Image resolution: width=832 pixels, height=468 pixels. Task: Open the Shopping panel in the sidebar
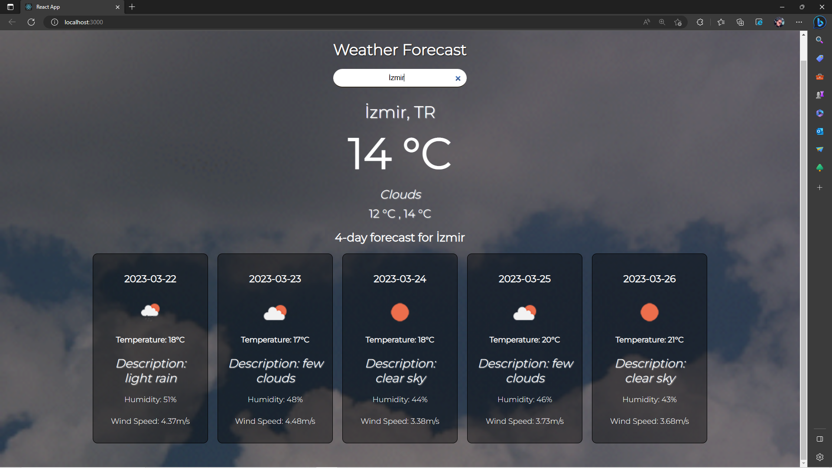click(x=820, y=58)
